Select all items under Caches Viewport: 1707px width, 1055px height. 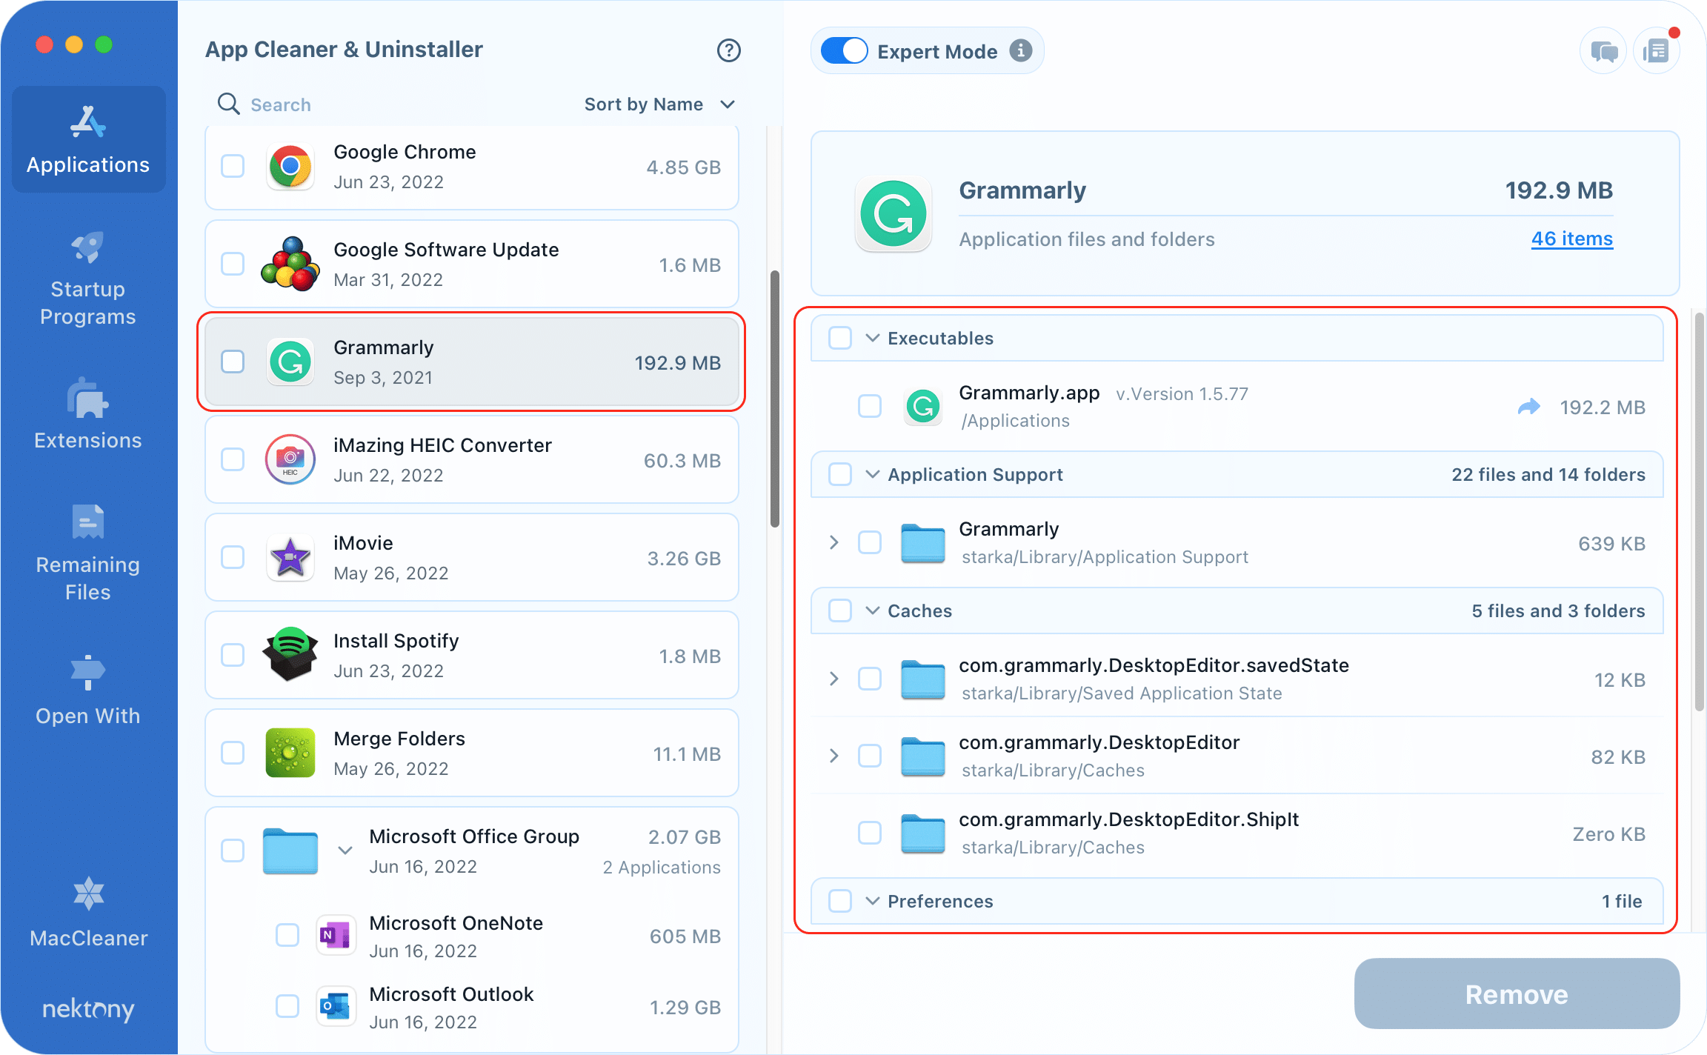(840, 610)
